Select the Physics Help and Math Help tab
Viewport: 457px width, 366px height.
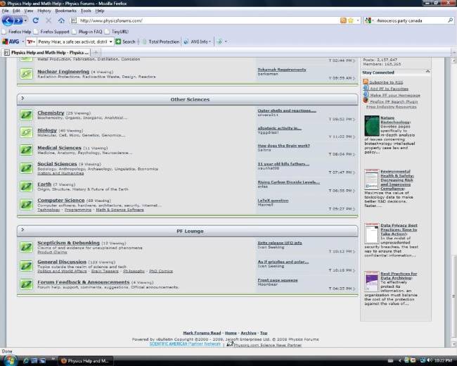tap(46, 53)
